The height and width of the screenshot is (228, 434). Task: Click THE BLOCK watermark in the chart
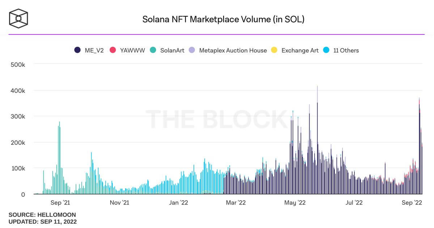(x=217, y=119)
